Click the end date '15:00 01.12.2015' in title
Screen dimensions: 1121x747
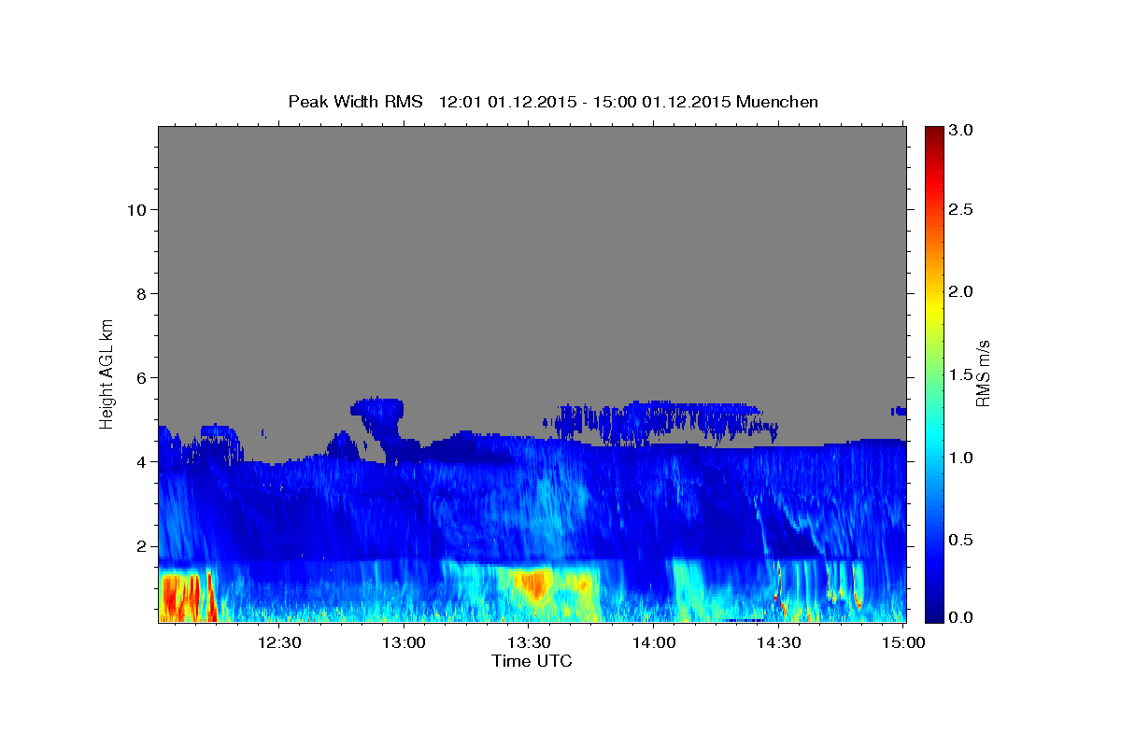(661, 102)
